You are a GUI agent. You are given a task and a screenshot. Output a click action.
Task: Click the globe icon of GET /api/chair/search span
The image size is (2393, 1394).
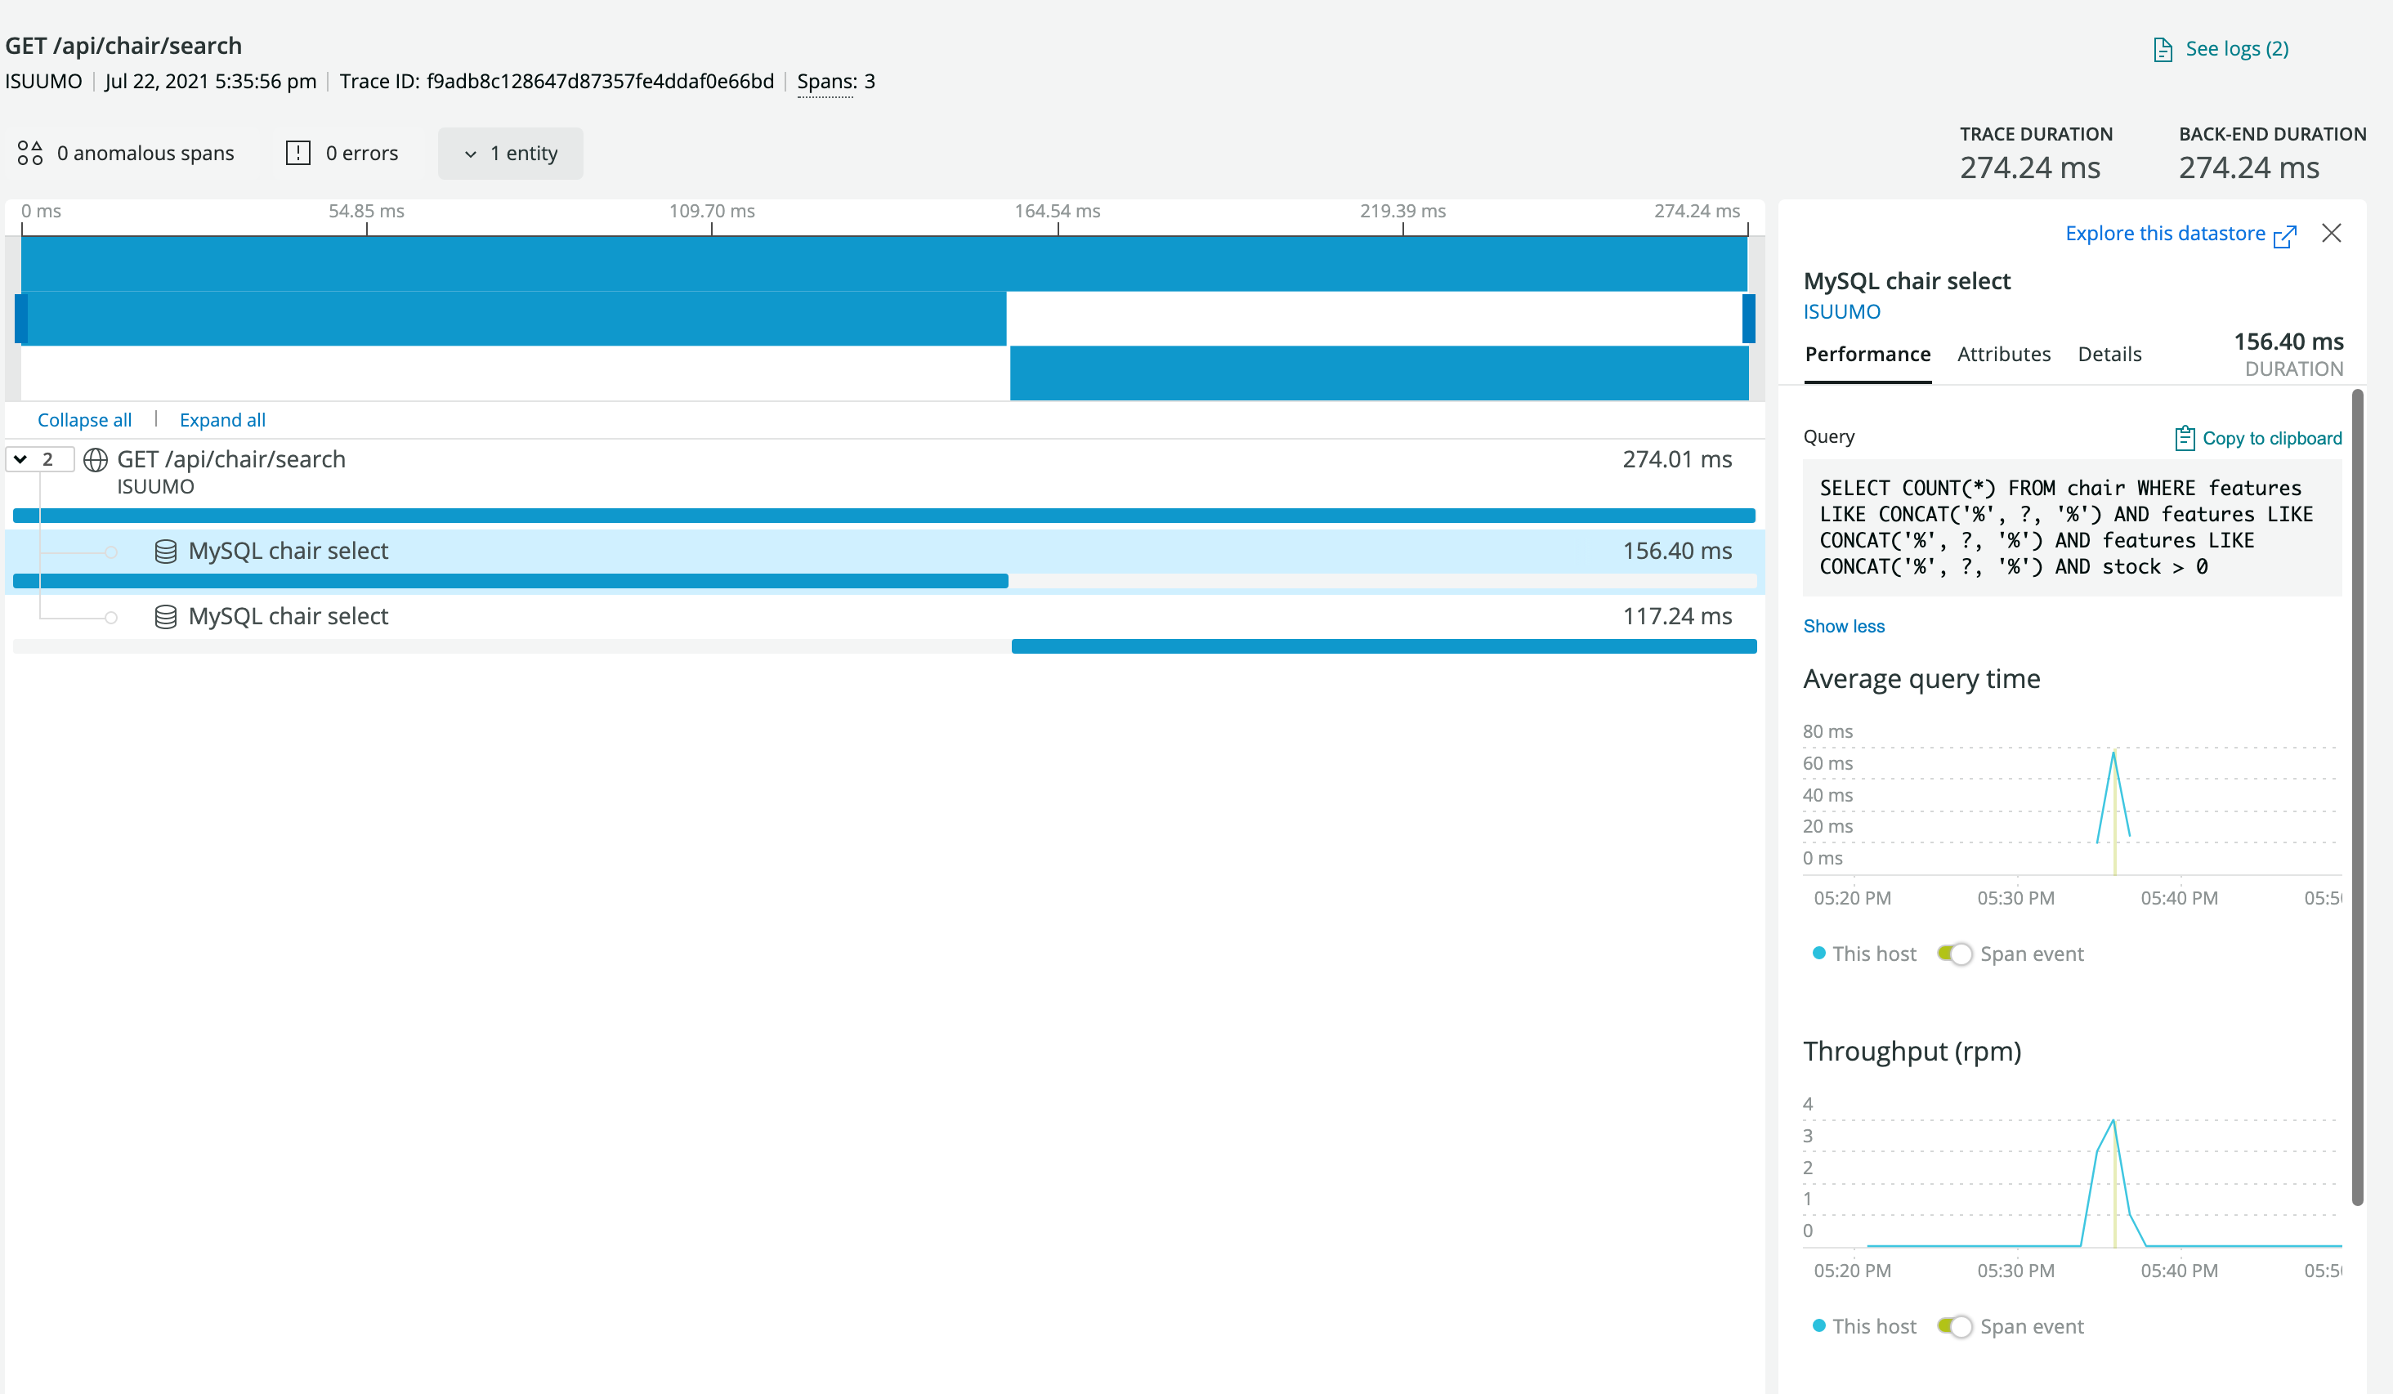coord(95,461)
